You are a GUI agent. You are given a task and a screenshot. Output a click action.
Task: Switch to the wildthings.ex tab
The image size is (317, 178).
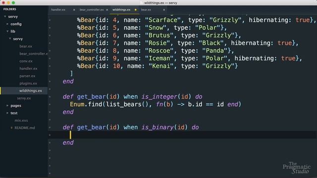tap(121, 10)
